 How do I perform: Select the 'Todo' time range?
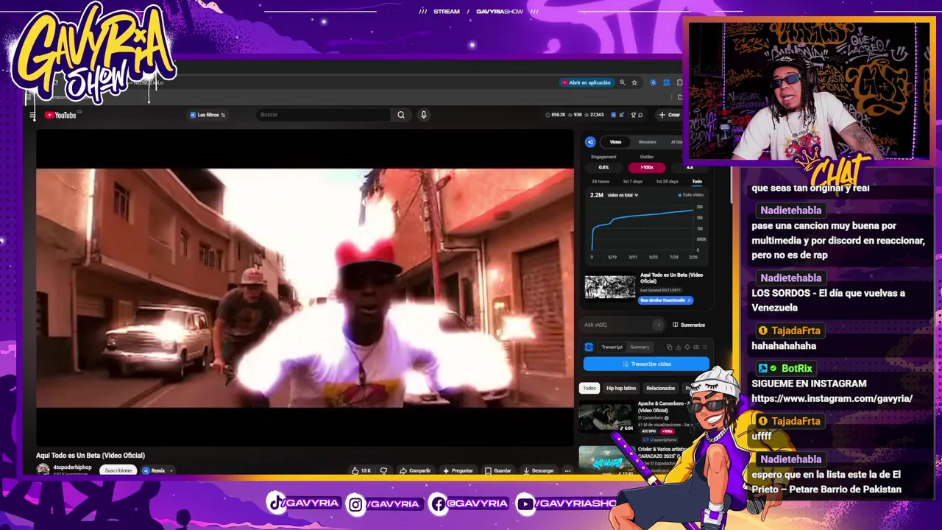[696, 181]
